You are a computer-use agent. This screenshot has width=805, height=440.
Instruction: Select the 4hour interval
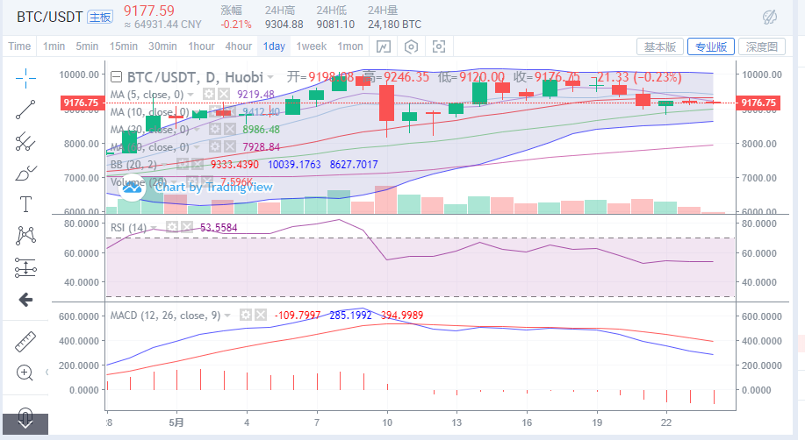pyautogui.click(x=239, y=46)
